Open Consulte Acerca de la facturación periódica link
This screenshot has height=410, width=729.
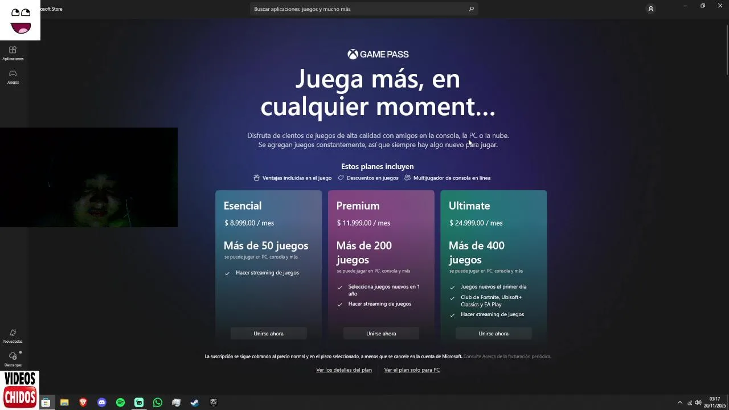[507, 356]
